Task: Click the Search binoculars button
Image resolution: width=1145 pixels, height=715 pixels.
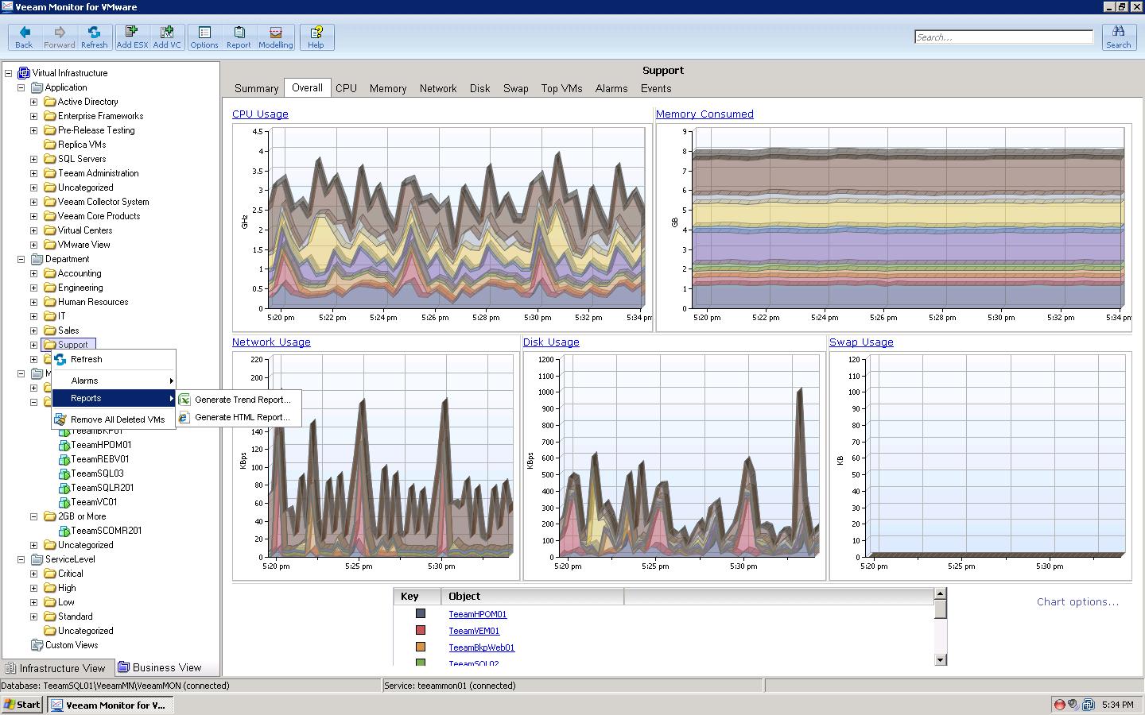Action: (x=1118, y=37)
